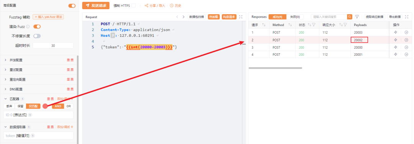The image size is (414, 144).
Task: Open the ID 0 [表达式] matcher entry
Action: point(39,115)
